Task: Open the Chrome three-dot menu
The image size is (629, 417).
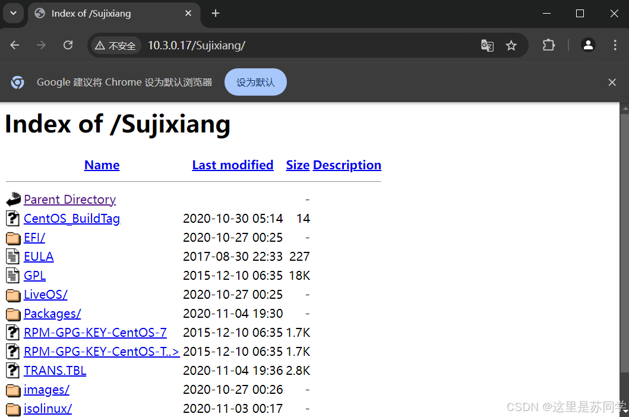Action: point(615,45)
